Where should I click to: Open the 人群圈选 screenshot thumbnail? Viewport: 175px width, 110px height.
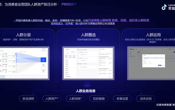click(88, 63)
